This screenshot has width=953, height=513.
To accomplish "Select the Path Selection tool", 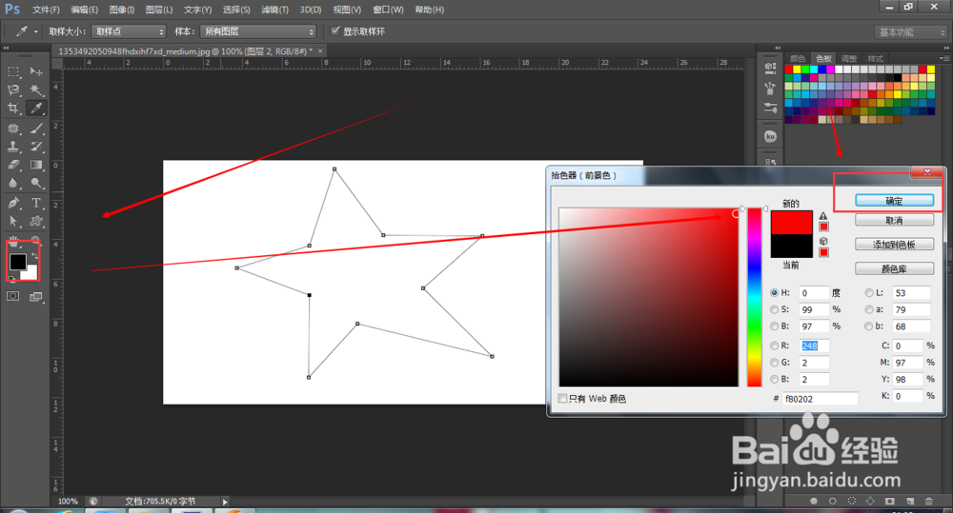I will (x=12, y=221).
